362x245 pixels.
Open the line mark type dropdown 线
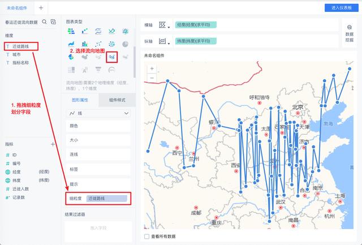[x=98, y=113]
